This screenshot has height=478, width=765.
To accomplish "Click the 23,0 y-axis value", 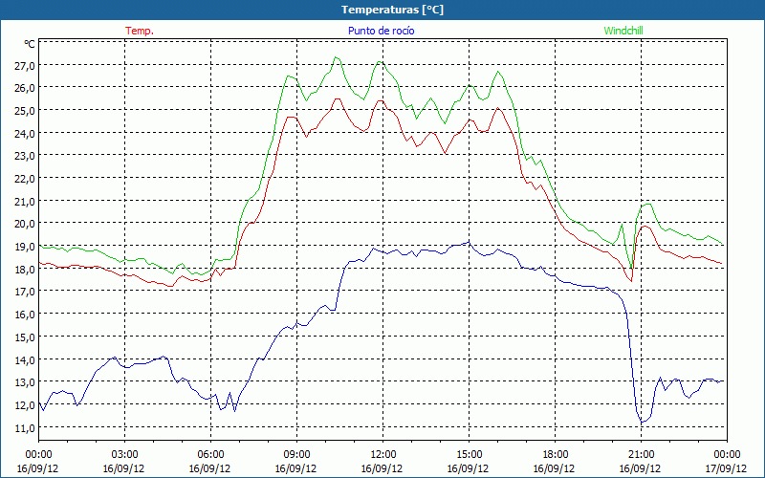I will click(x=25, y=156).
